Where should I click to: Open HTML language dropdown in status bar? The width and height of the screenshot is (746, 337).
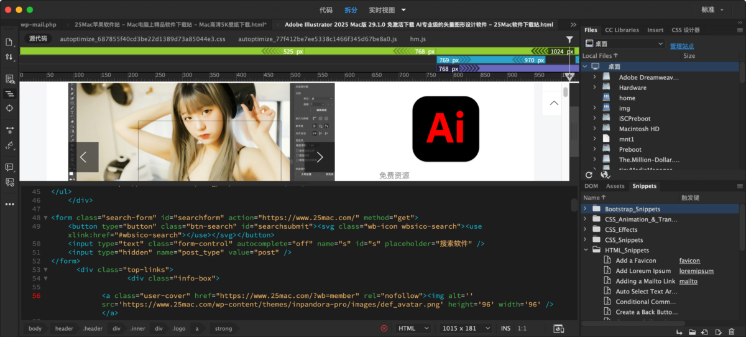414,328
